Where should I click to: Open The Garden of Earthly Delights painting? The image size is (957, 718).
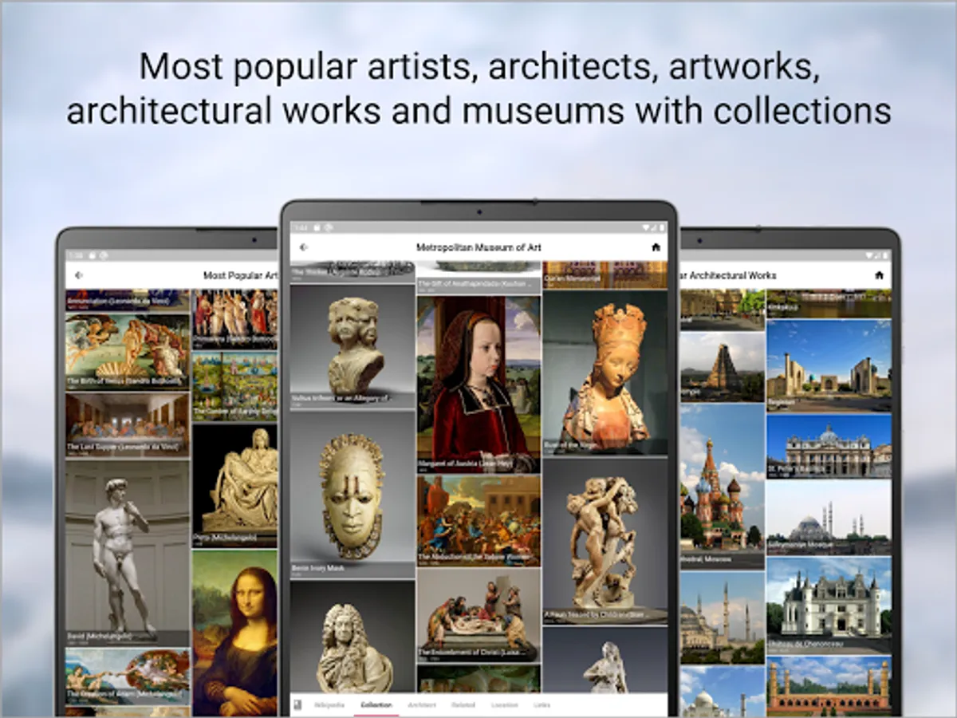(x=234, y=386)
